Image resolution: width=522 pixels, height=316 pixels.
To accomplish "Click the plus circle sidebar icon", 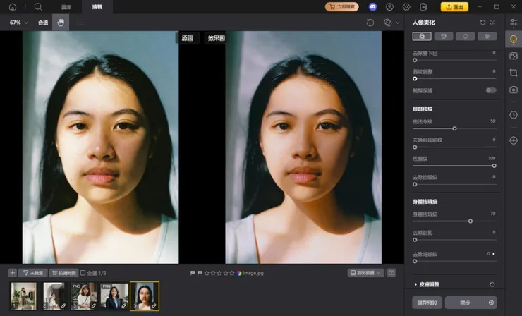I will (x=514, y=140).
